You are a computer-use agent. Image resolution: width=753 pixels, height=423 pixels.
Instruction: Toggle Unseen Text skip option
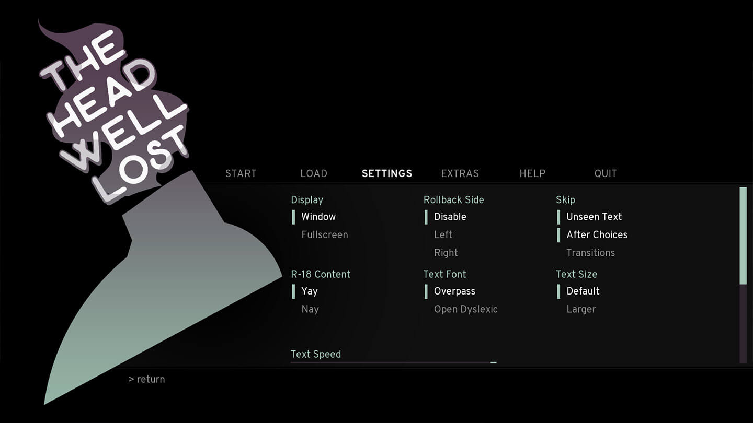[x=594, y=217]
